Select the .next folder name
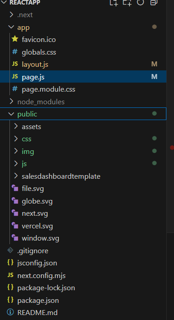Viewport: 174px width, 320px height. [x=25, y=15]
